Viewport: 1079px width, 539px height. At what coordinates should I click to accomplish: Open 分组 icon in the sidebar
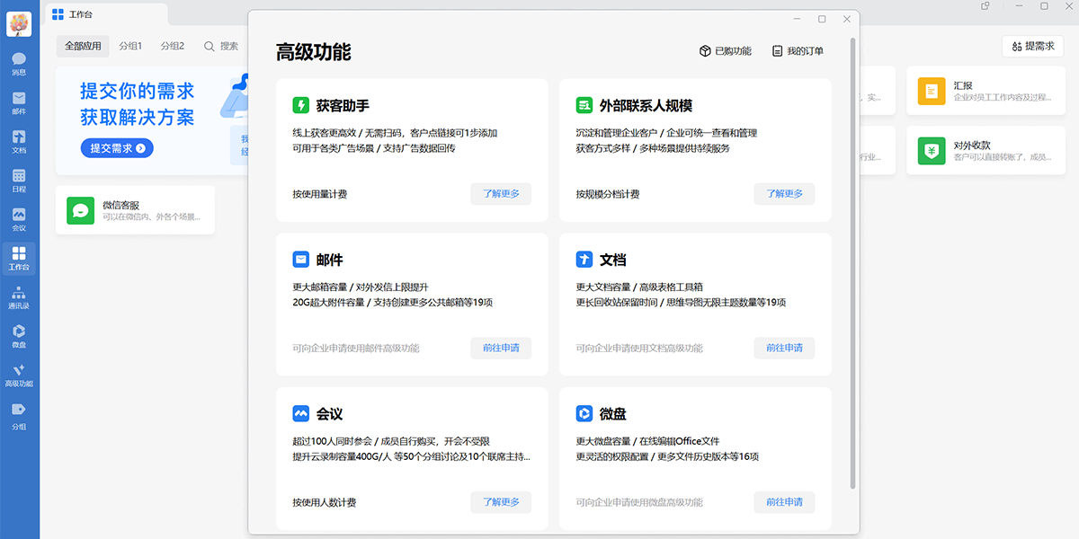click(19, 414)
